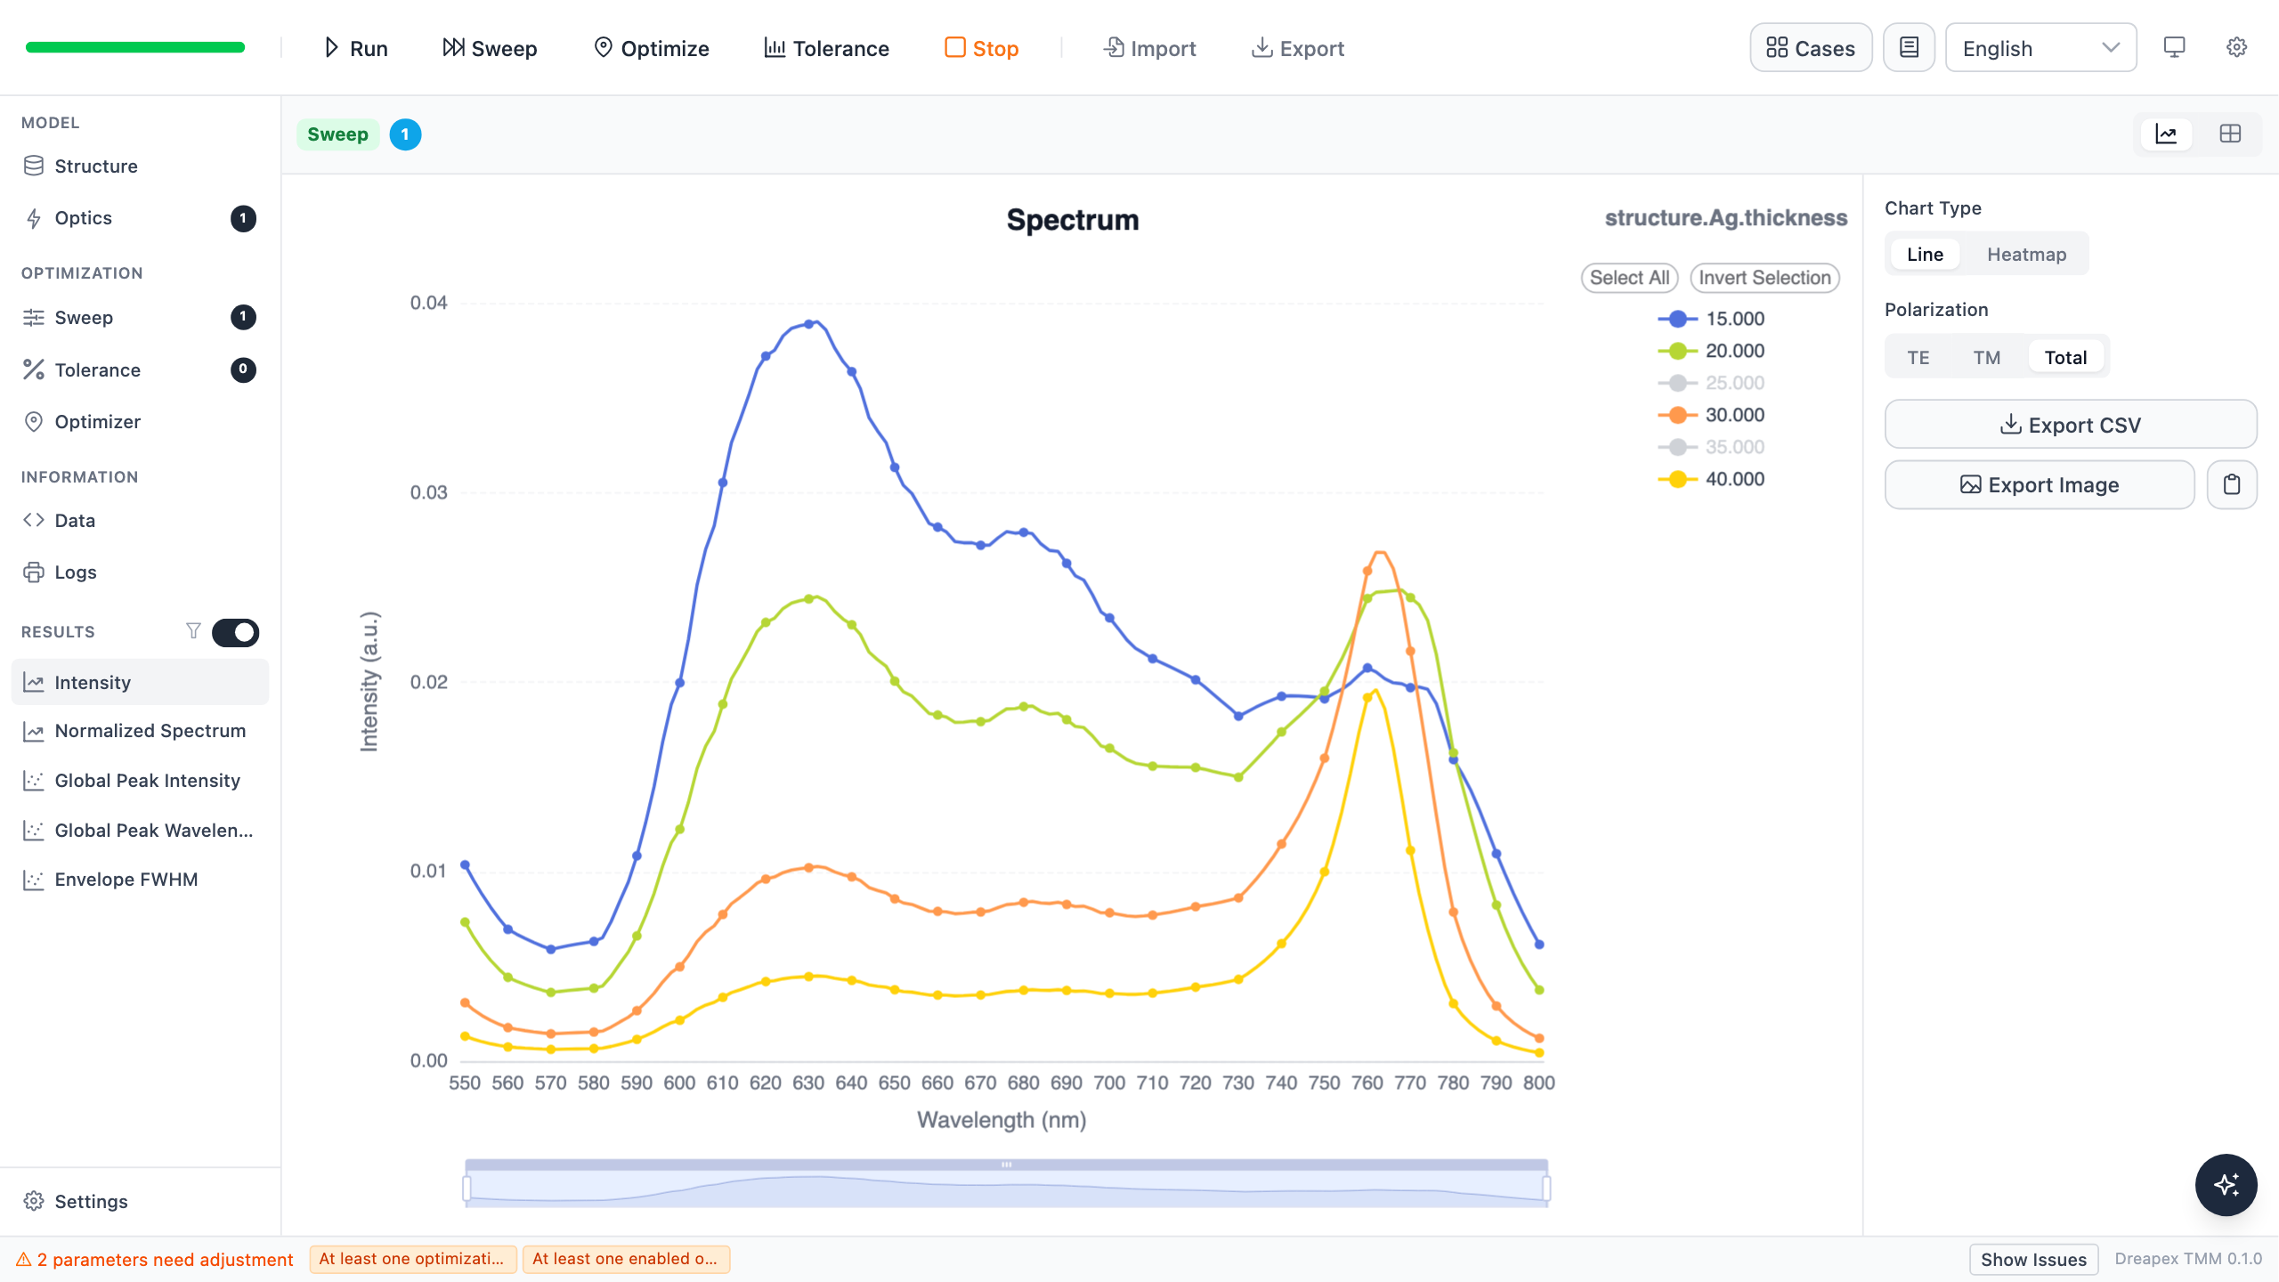Click Import in the toolbar
The height and width of the screenshot is (1282, 2279).
1150,48
